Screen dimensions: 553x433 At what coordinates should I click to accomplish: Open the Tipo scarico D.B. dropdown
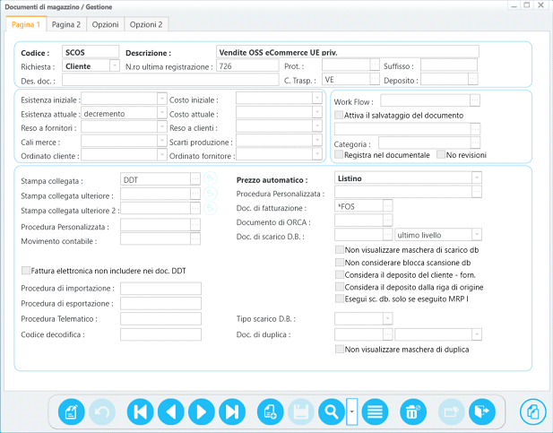(x=387, y=318)
